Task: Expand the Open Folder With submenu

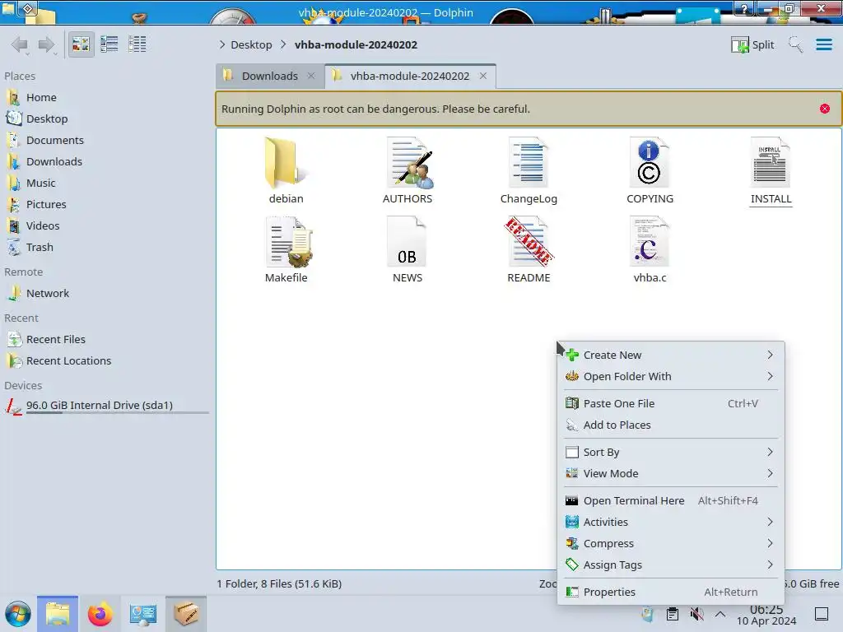Action: pyautogui.click(x=670, y=377)
